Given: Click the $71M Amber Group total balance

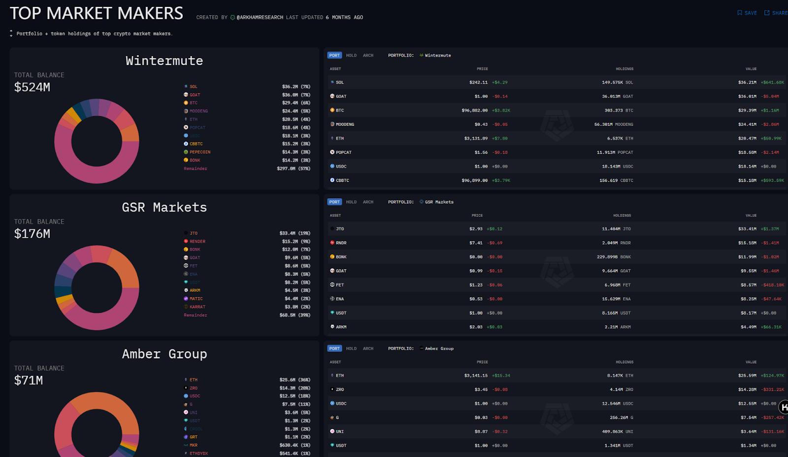Looking at the screenshot, I should 29,380.
